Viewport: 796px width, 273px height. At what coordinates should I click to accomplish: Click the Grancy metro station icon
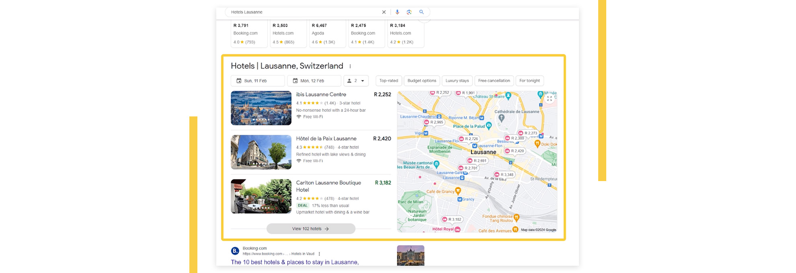(460, 199)
